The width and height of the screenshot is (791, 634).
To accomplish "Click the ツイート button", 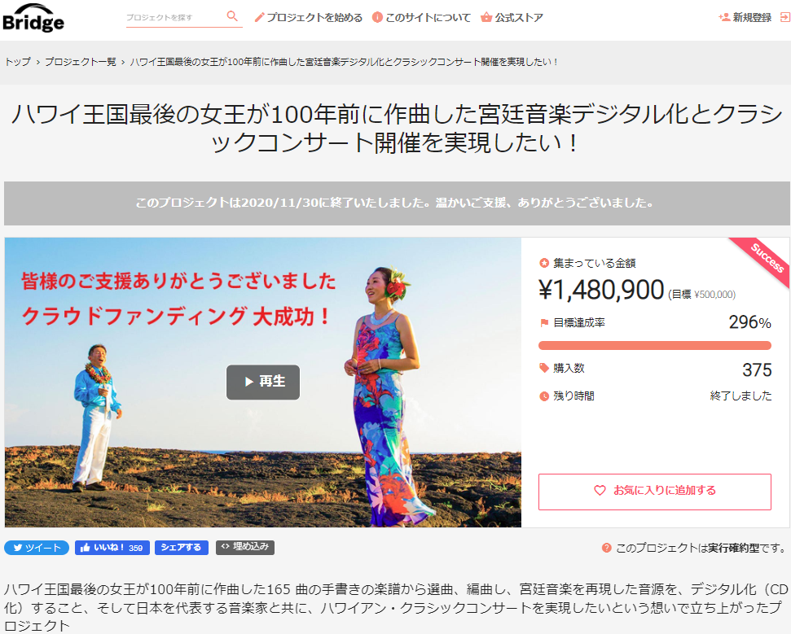I will pyautogui.click(x=37, y=548).
